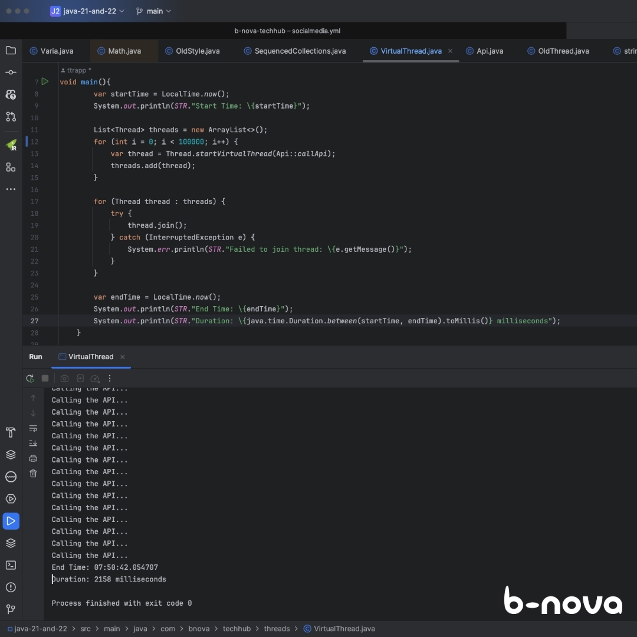Click the 'Duration: 2158 milliseconds' console line
This screenshot has height=637, width=637.
click(x=109, y=579)
